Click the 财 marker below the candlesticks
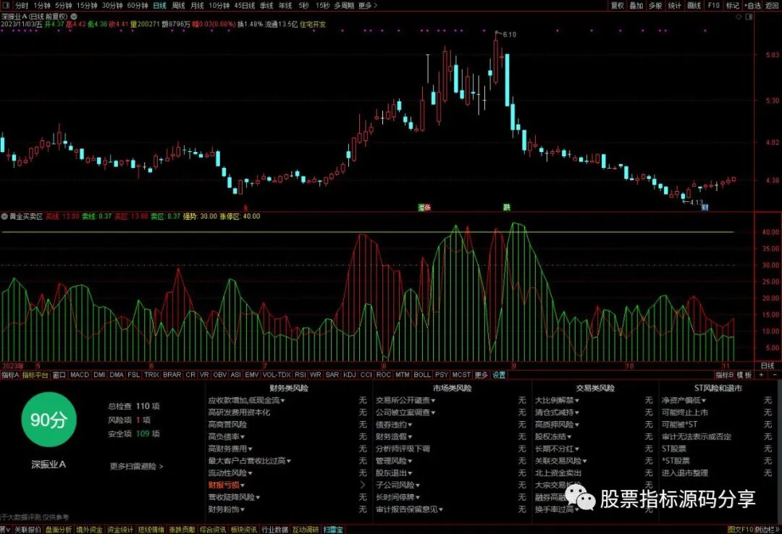Screen dimensions: 782x534 [x=705, y=208]
